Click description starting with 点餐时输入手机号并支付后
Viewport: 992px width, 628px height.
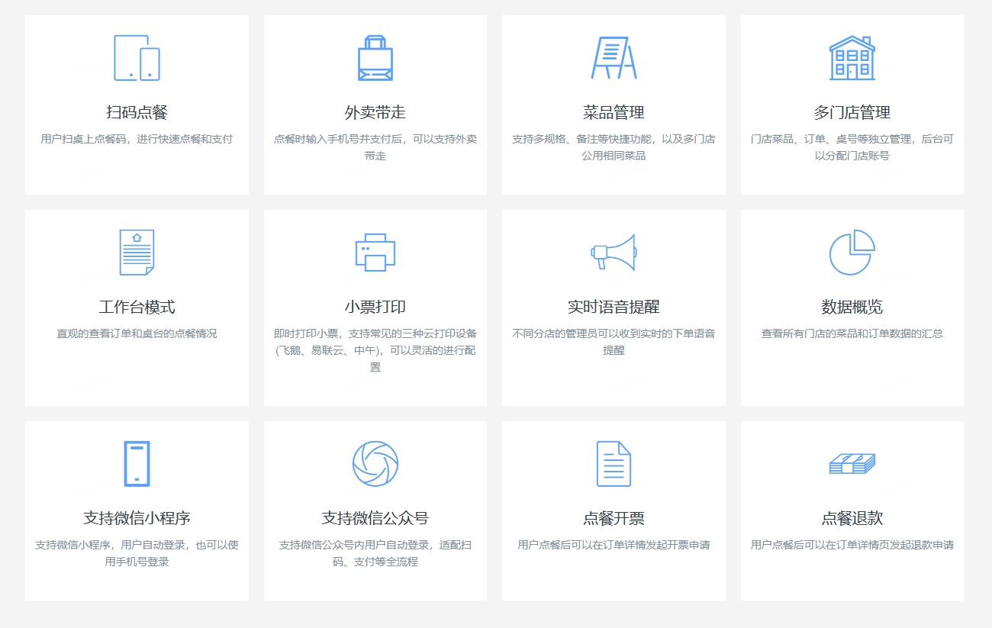tap(375, 148)
